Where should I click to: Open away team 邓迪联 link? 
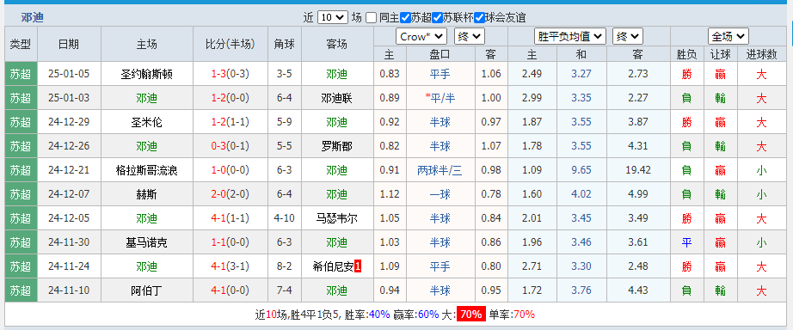336,99
